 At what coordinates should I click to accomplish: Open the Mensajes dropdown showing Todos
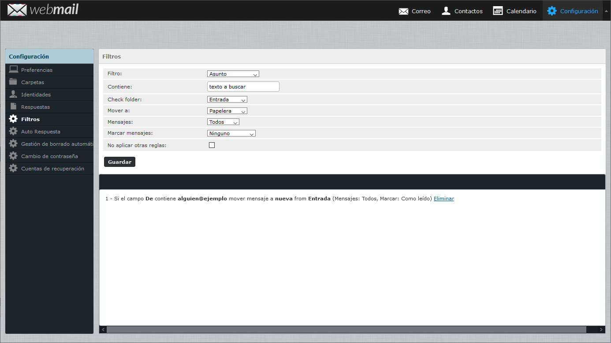tap(223, 122)
